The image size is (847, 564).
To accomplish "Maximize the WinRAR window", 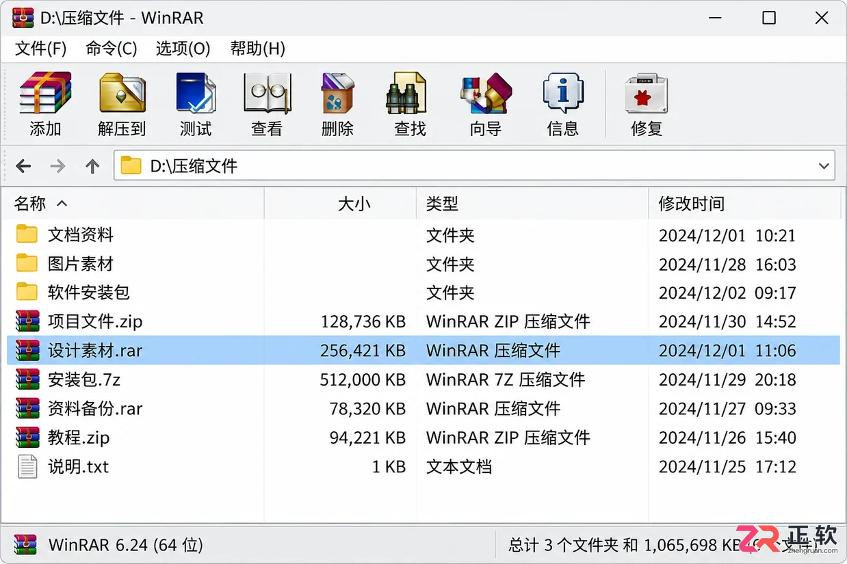I will pyautogui.click(x=769, y=18).
